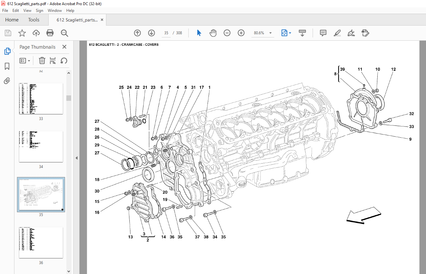Open the Help menu
The height and width of the screenshot is (274, 426).
pyautogui.click(x=70, y=11)
